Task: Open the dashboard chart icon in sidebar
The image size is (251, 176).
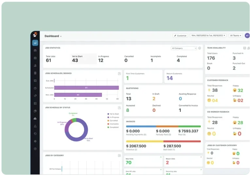Action: [x=35, y=43]
